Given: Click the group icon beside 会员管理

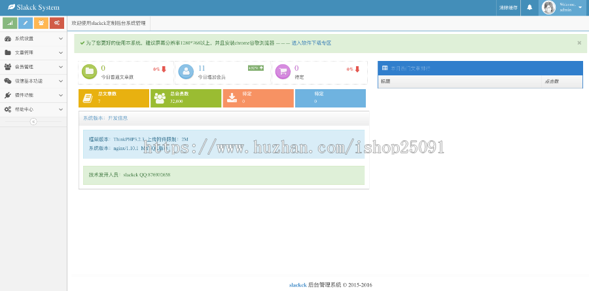Looking at the screenshot, I should (7, 67).
